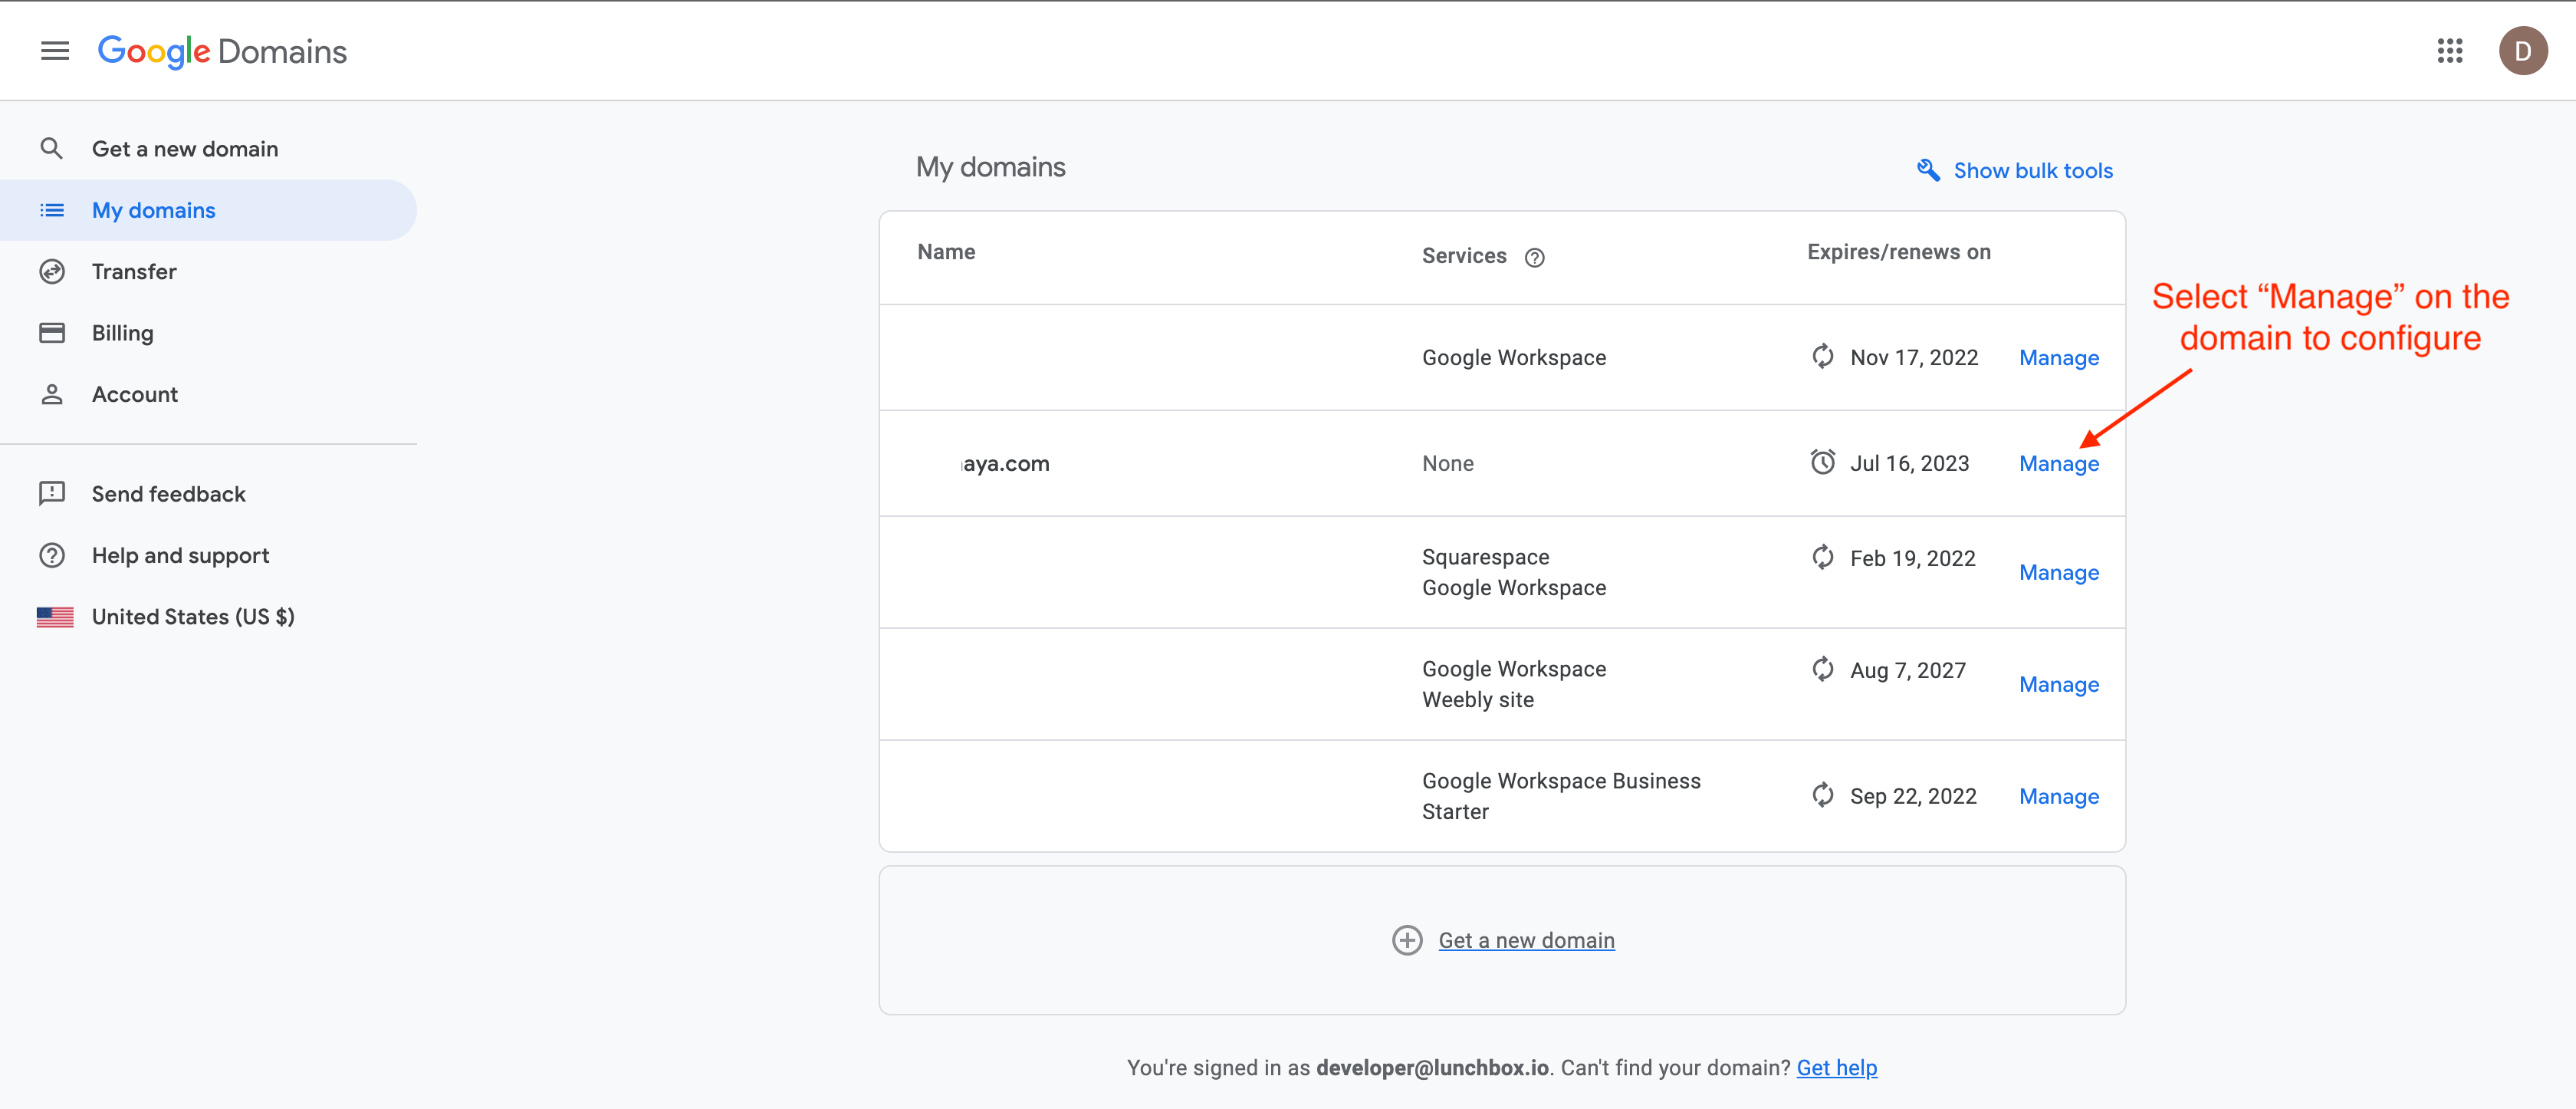Click Manage for the Nov 17, 2022 domain

pyautogui.click(x=2058, y=358)
